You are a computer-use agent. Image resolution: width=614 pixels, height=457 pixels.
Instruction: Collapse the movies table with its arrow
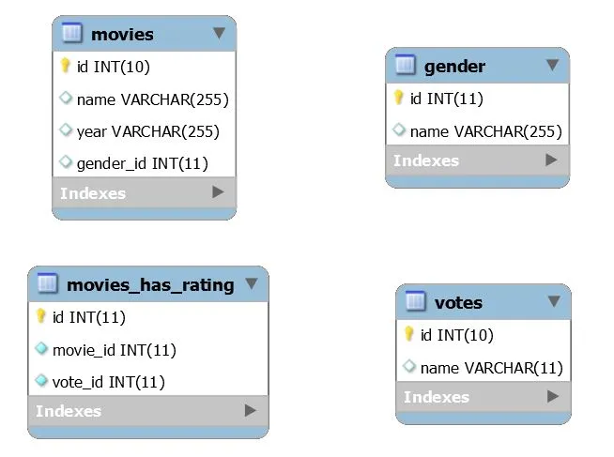219,34
